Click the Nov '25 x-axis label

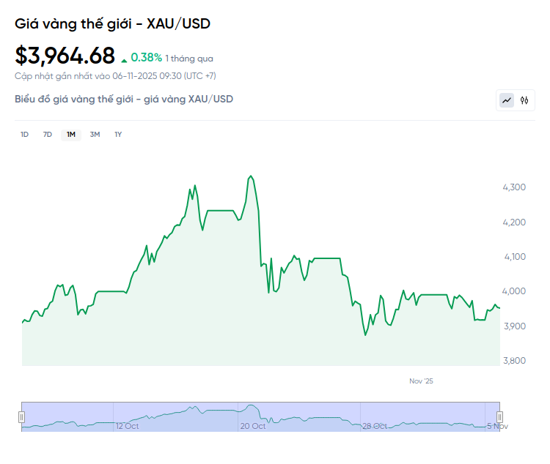click(422, 381)
